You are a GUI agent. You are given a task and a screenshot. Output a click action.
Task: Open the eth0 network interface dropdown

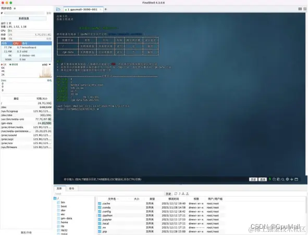coord(46,64)
